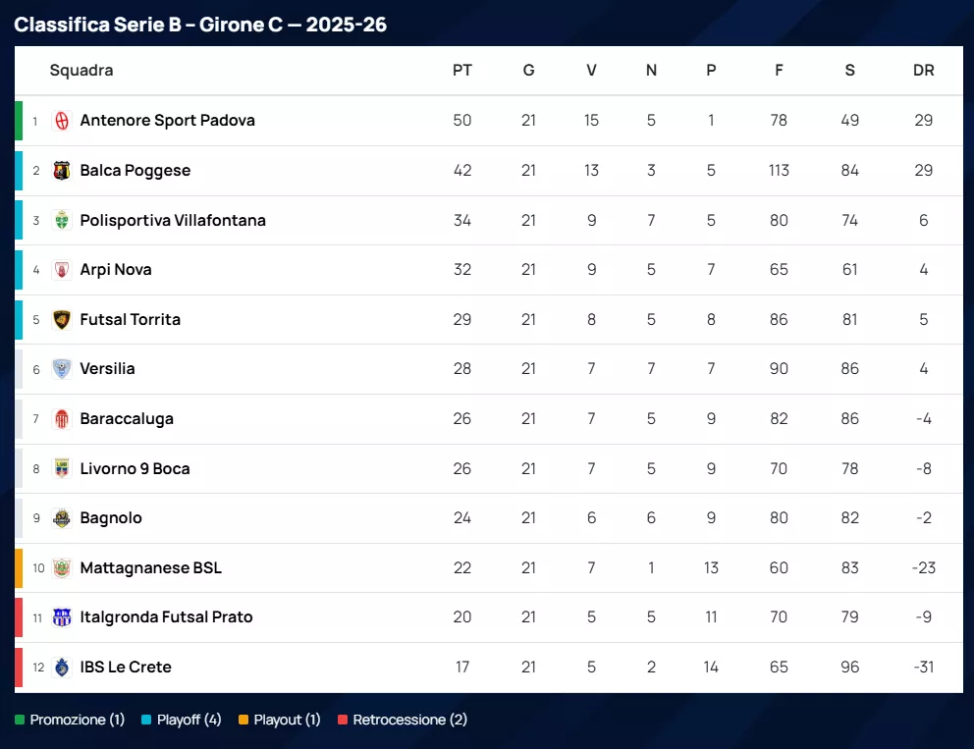The image size is (974, 749).
Task: Click the orange Playout legend swatch
Action: tap(243, 720)
